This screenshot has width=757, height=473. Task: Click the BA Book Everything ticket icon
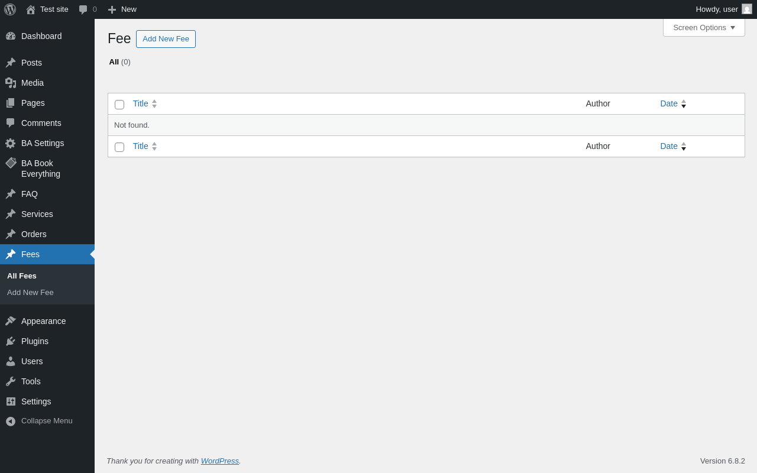(11, 163)
